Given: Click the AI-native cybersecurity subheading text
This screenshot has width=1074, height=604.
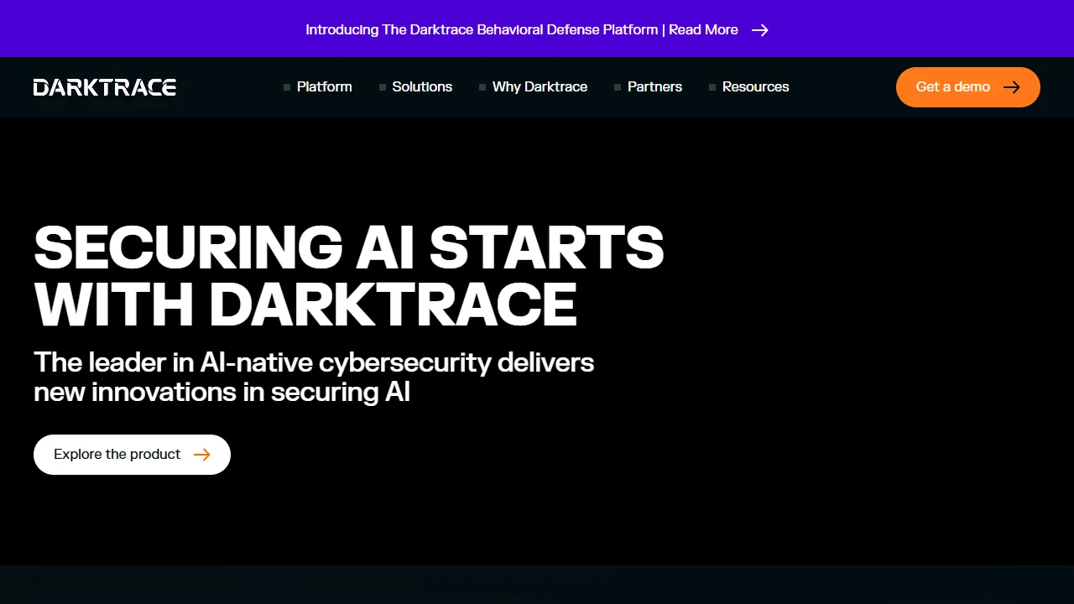Looking at the screenshot, I should [x=314, y=377].
